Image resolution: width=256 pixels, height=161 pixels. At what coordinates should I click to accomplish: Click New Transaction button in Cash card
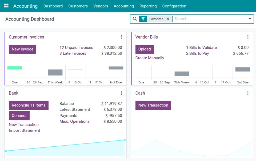153,105
